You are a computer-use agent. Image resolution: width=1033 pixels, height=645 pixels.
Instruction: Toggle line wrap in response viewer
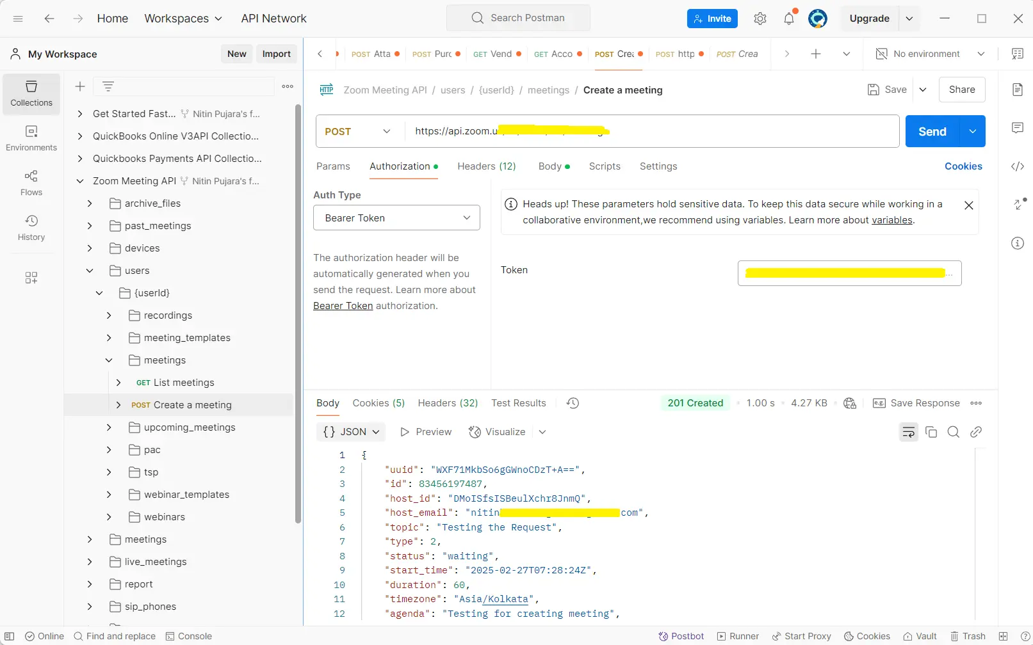[x=909, y=433]
